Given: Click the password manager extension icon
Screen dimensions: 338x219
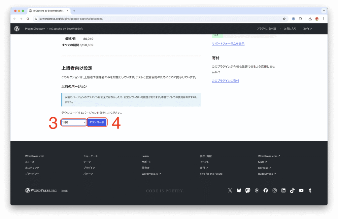Looking at the screenshot, I should [x=293, y=19].
